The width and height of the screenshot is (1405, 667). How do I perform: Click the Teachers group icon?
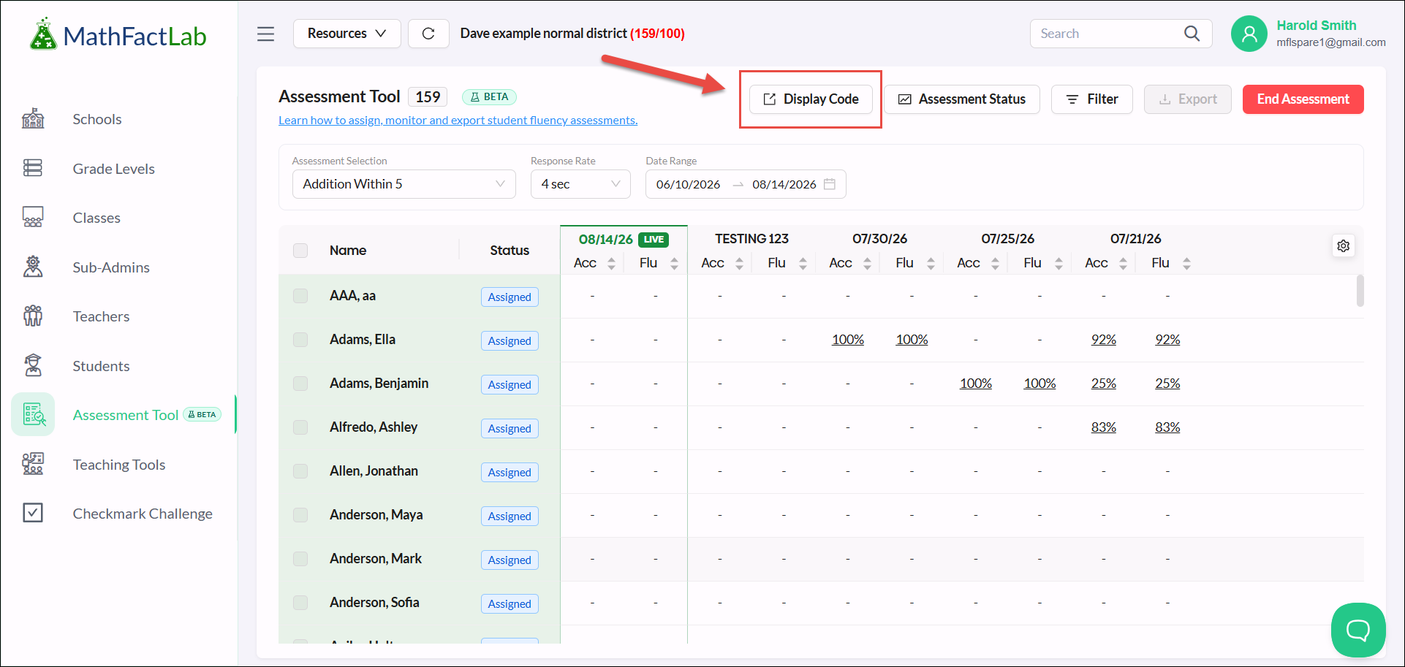point(33,316)
